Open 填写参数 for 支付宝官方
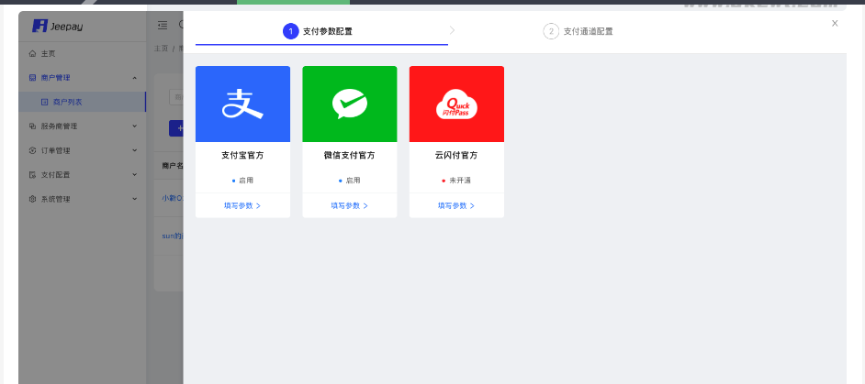Screen dimensions: 865x384 [x=242, y=205]
